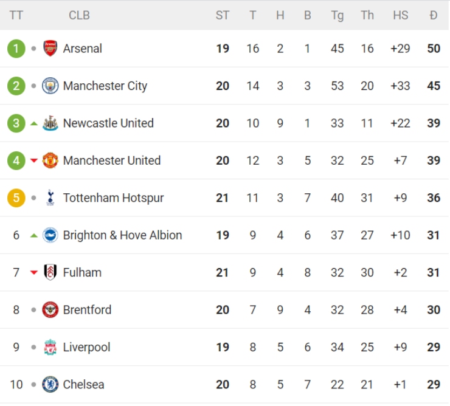The height and width of the screenshot is (406, 450).
Task: Click the Liverpool club crest
Action: click(x=50, y=347)
